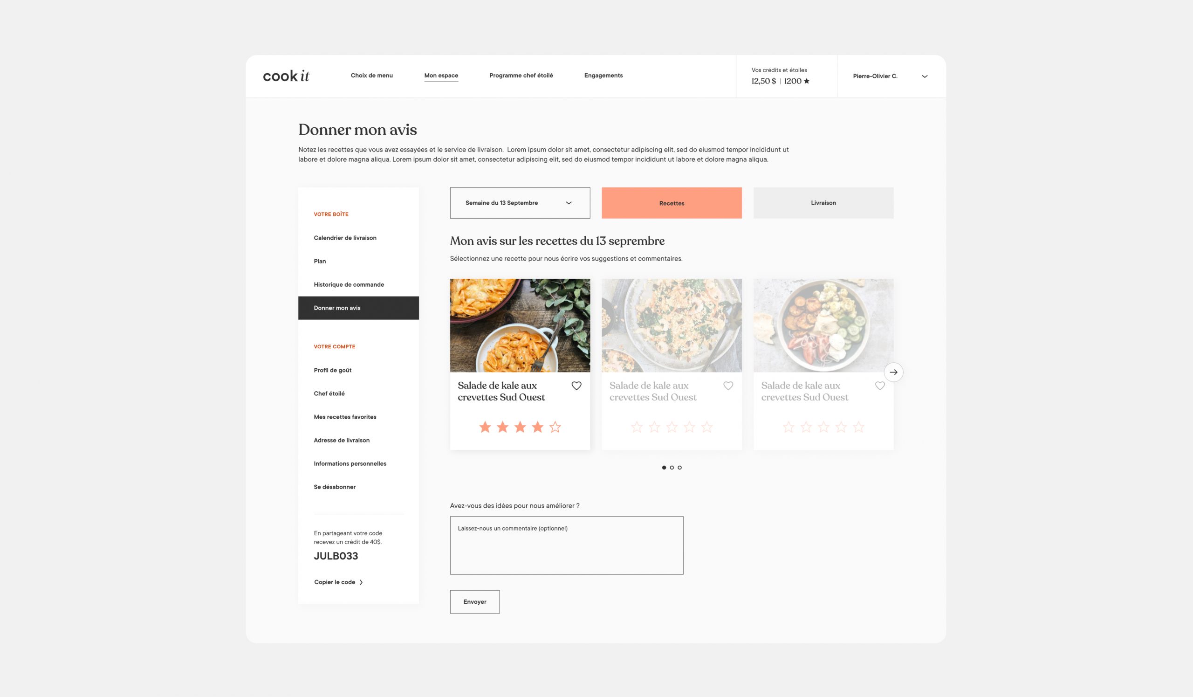Click the referral code copy icon
The image size is (1193, 697).
[362, 582]
